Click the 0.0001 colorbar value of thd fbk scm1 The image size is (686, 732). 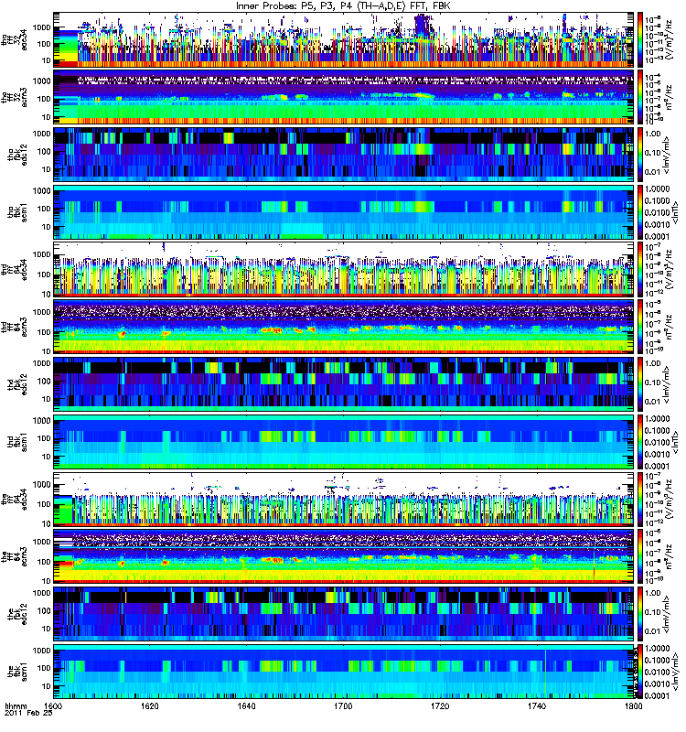tap(657, 466)
